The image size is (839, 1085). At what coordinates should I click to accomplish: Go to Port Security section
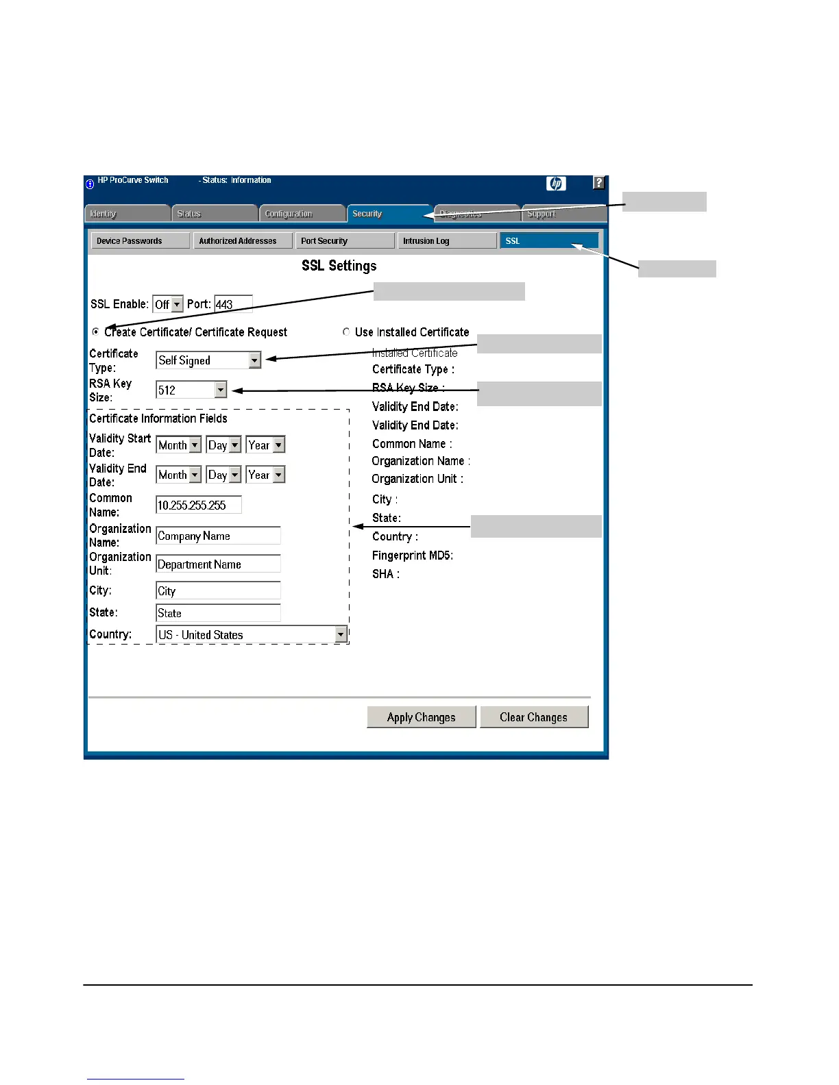pyautogui.click(x=345, y=241)
